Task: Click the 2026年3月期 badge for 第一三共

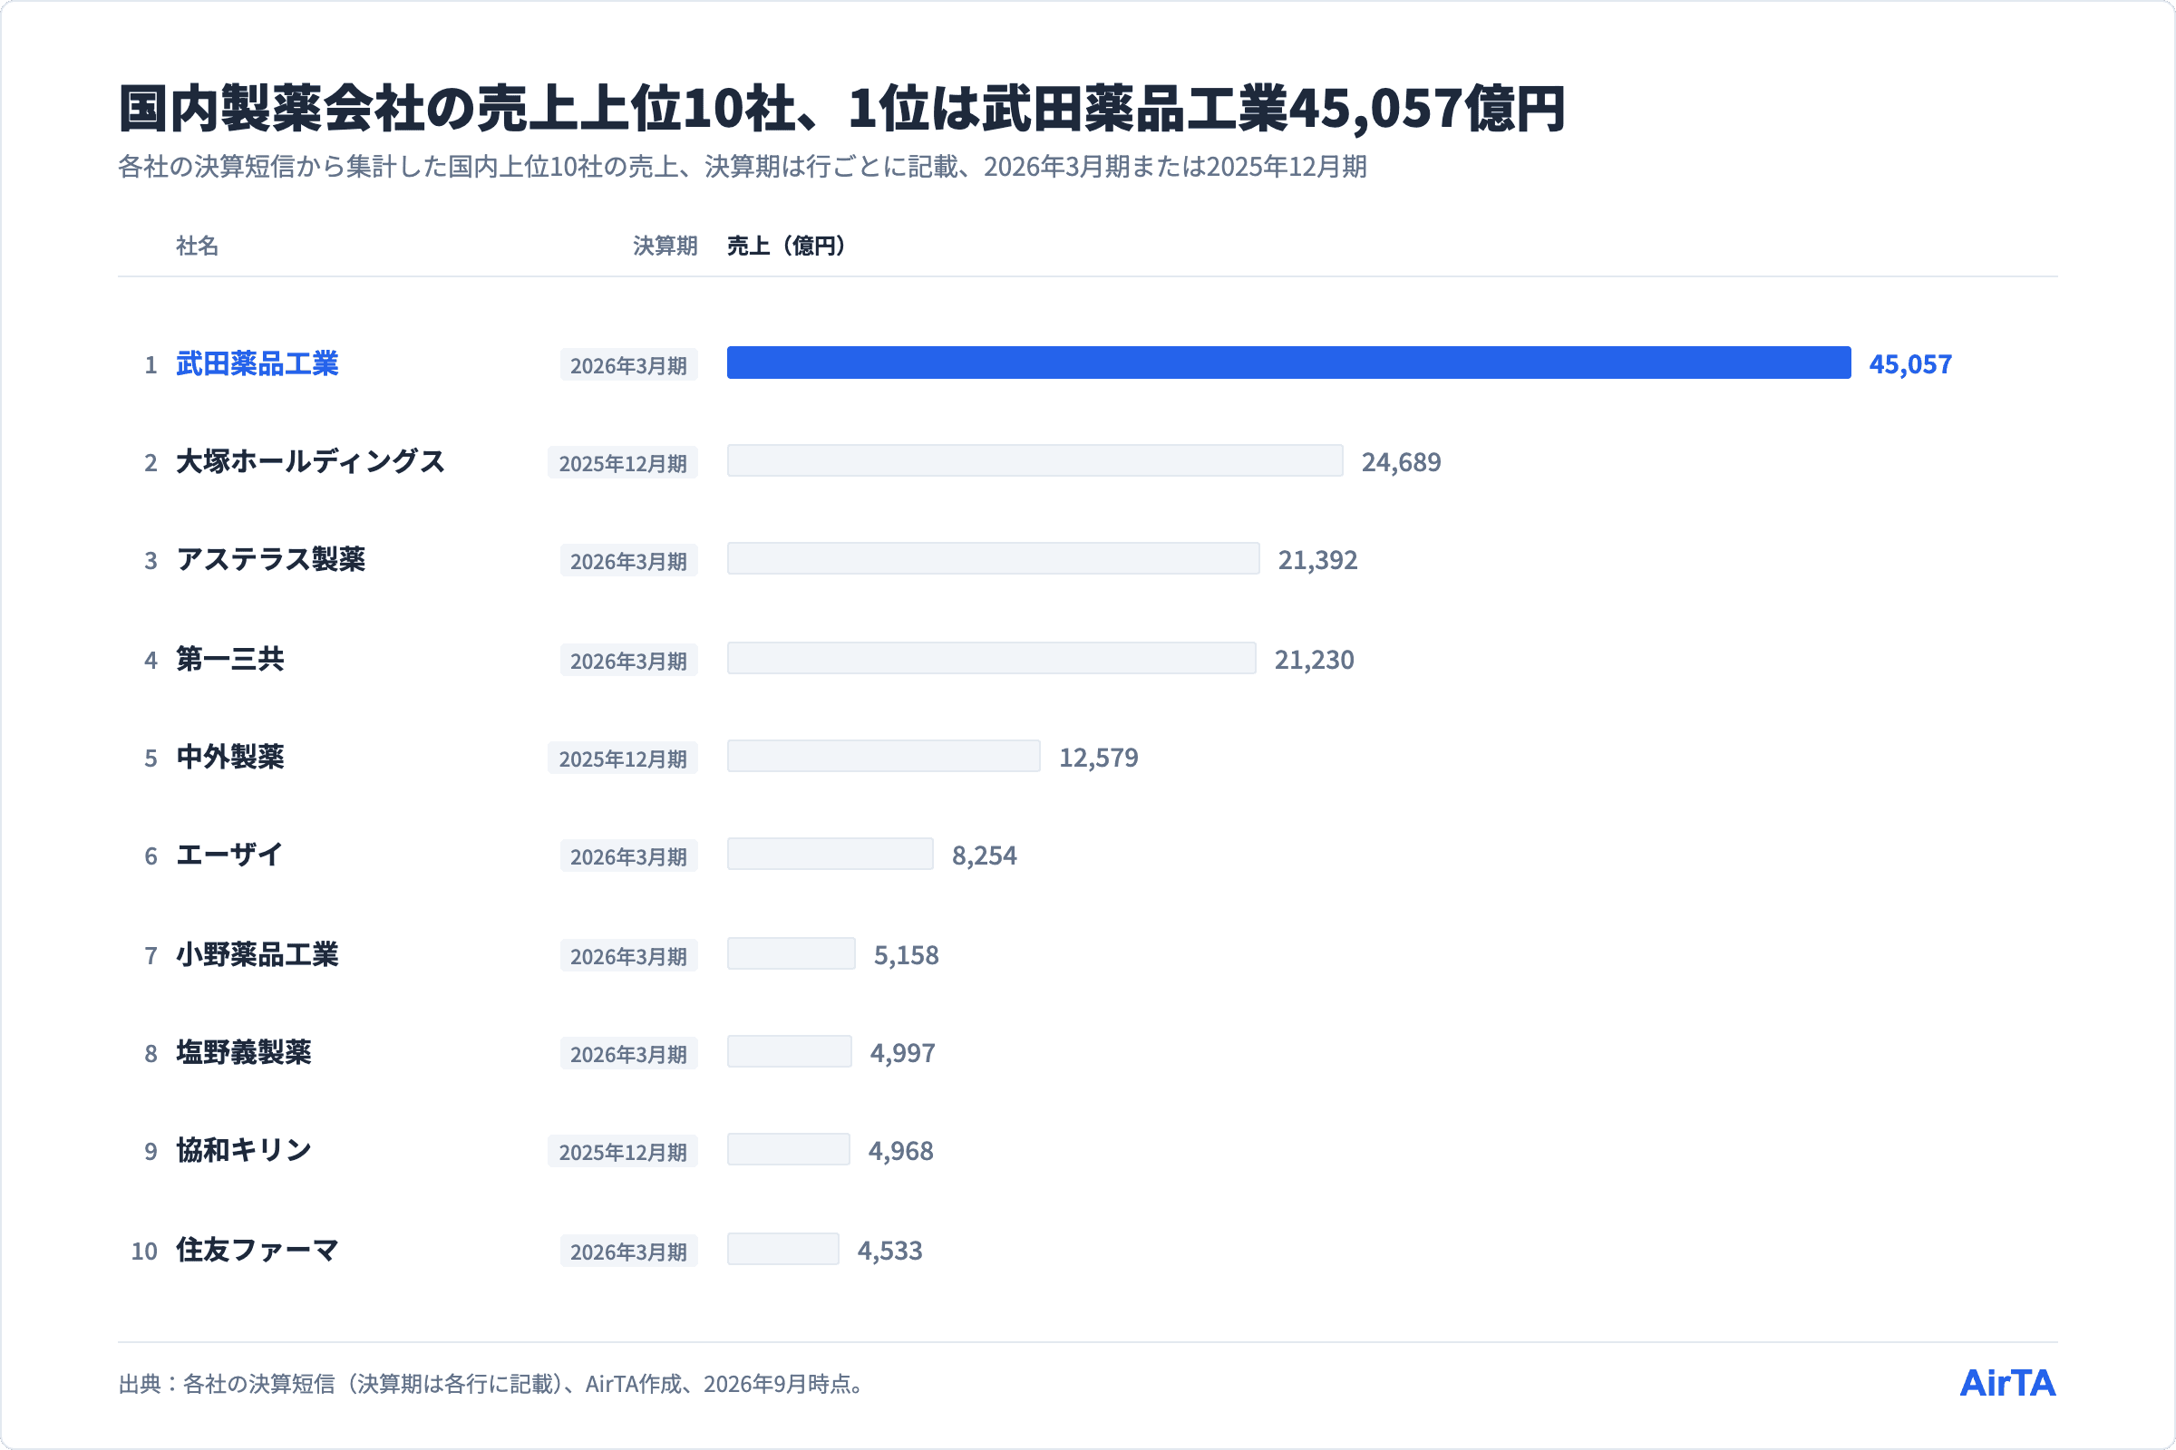Action: (629, 662)
